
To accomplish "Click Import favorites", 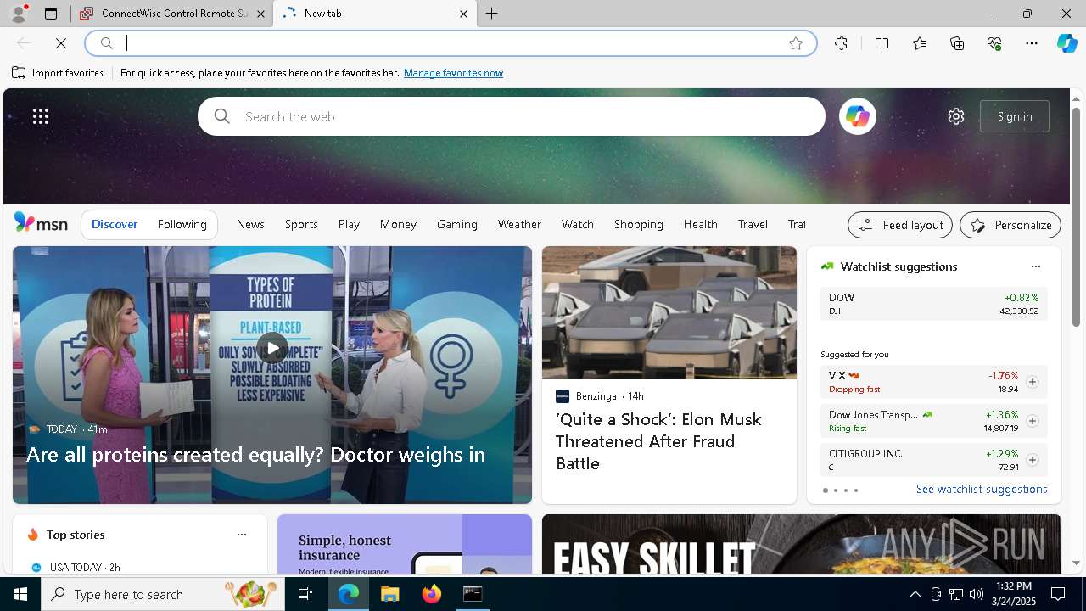I will click(58, 73).
